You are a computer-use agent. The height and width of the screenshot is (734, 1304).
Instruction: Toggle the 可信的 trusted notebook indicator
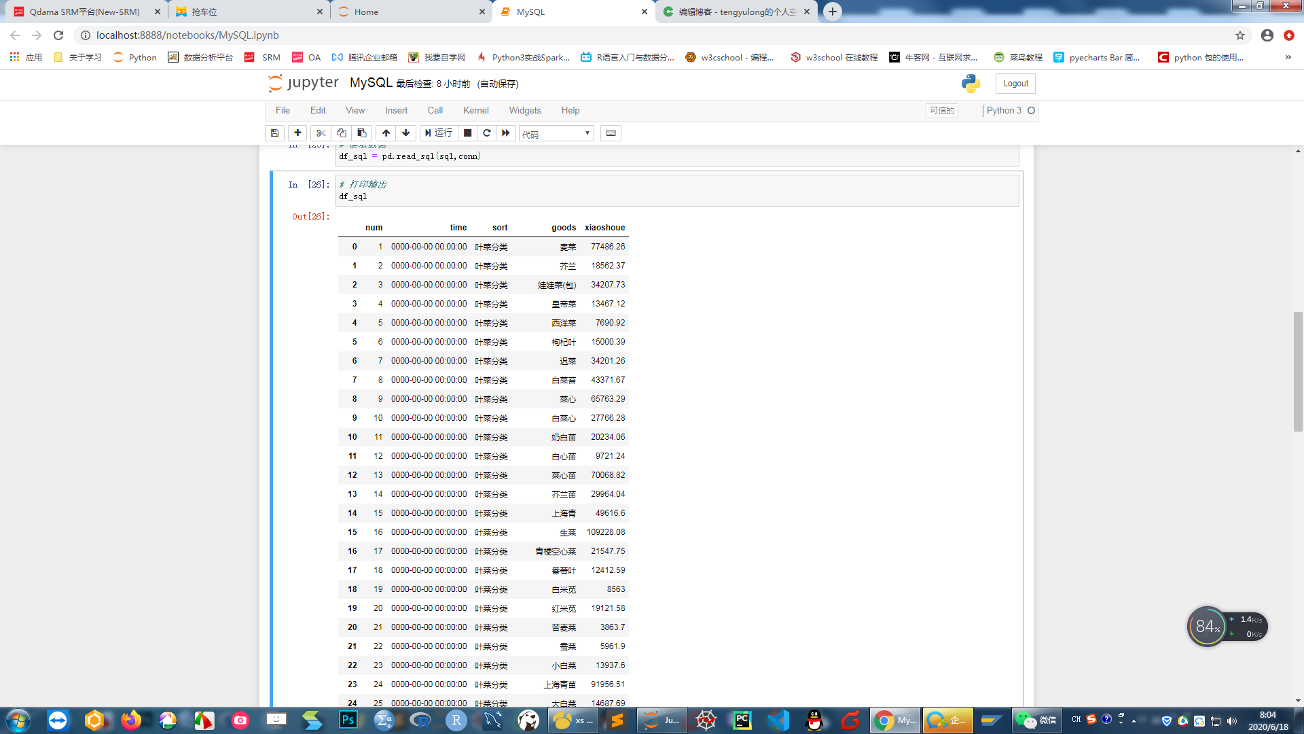[941, 110]
